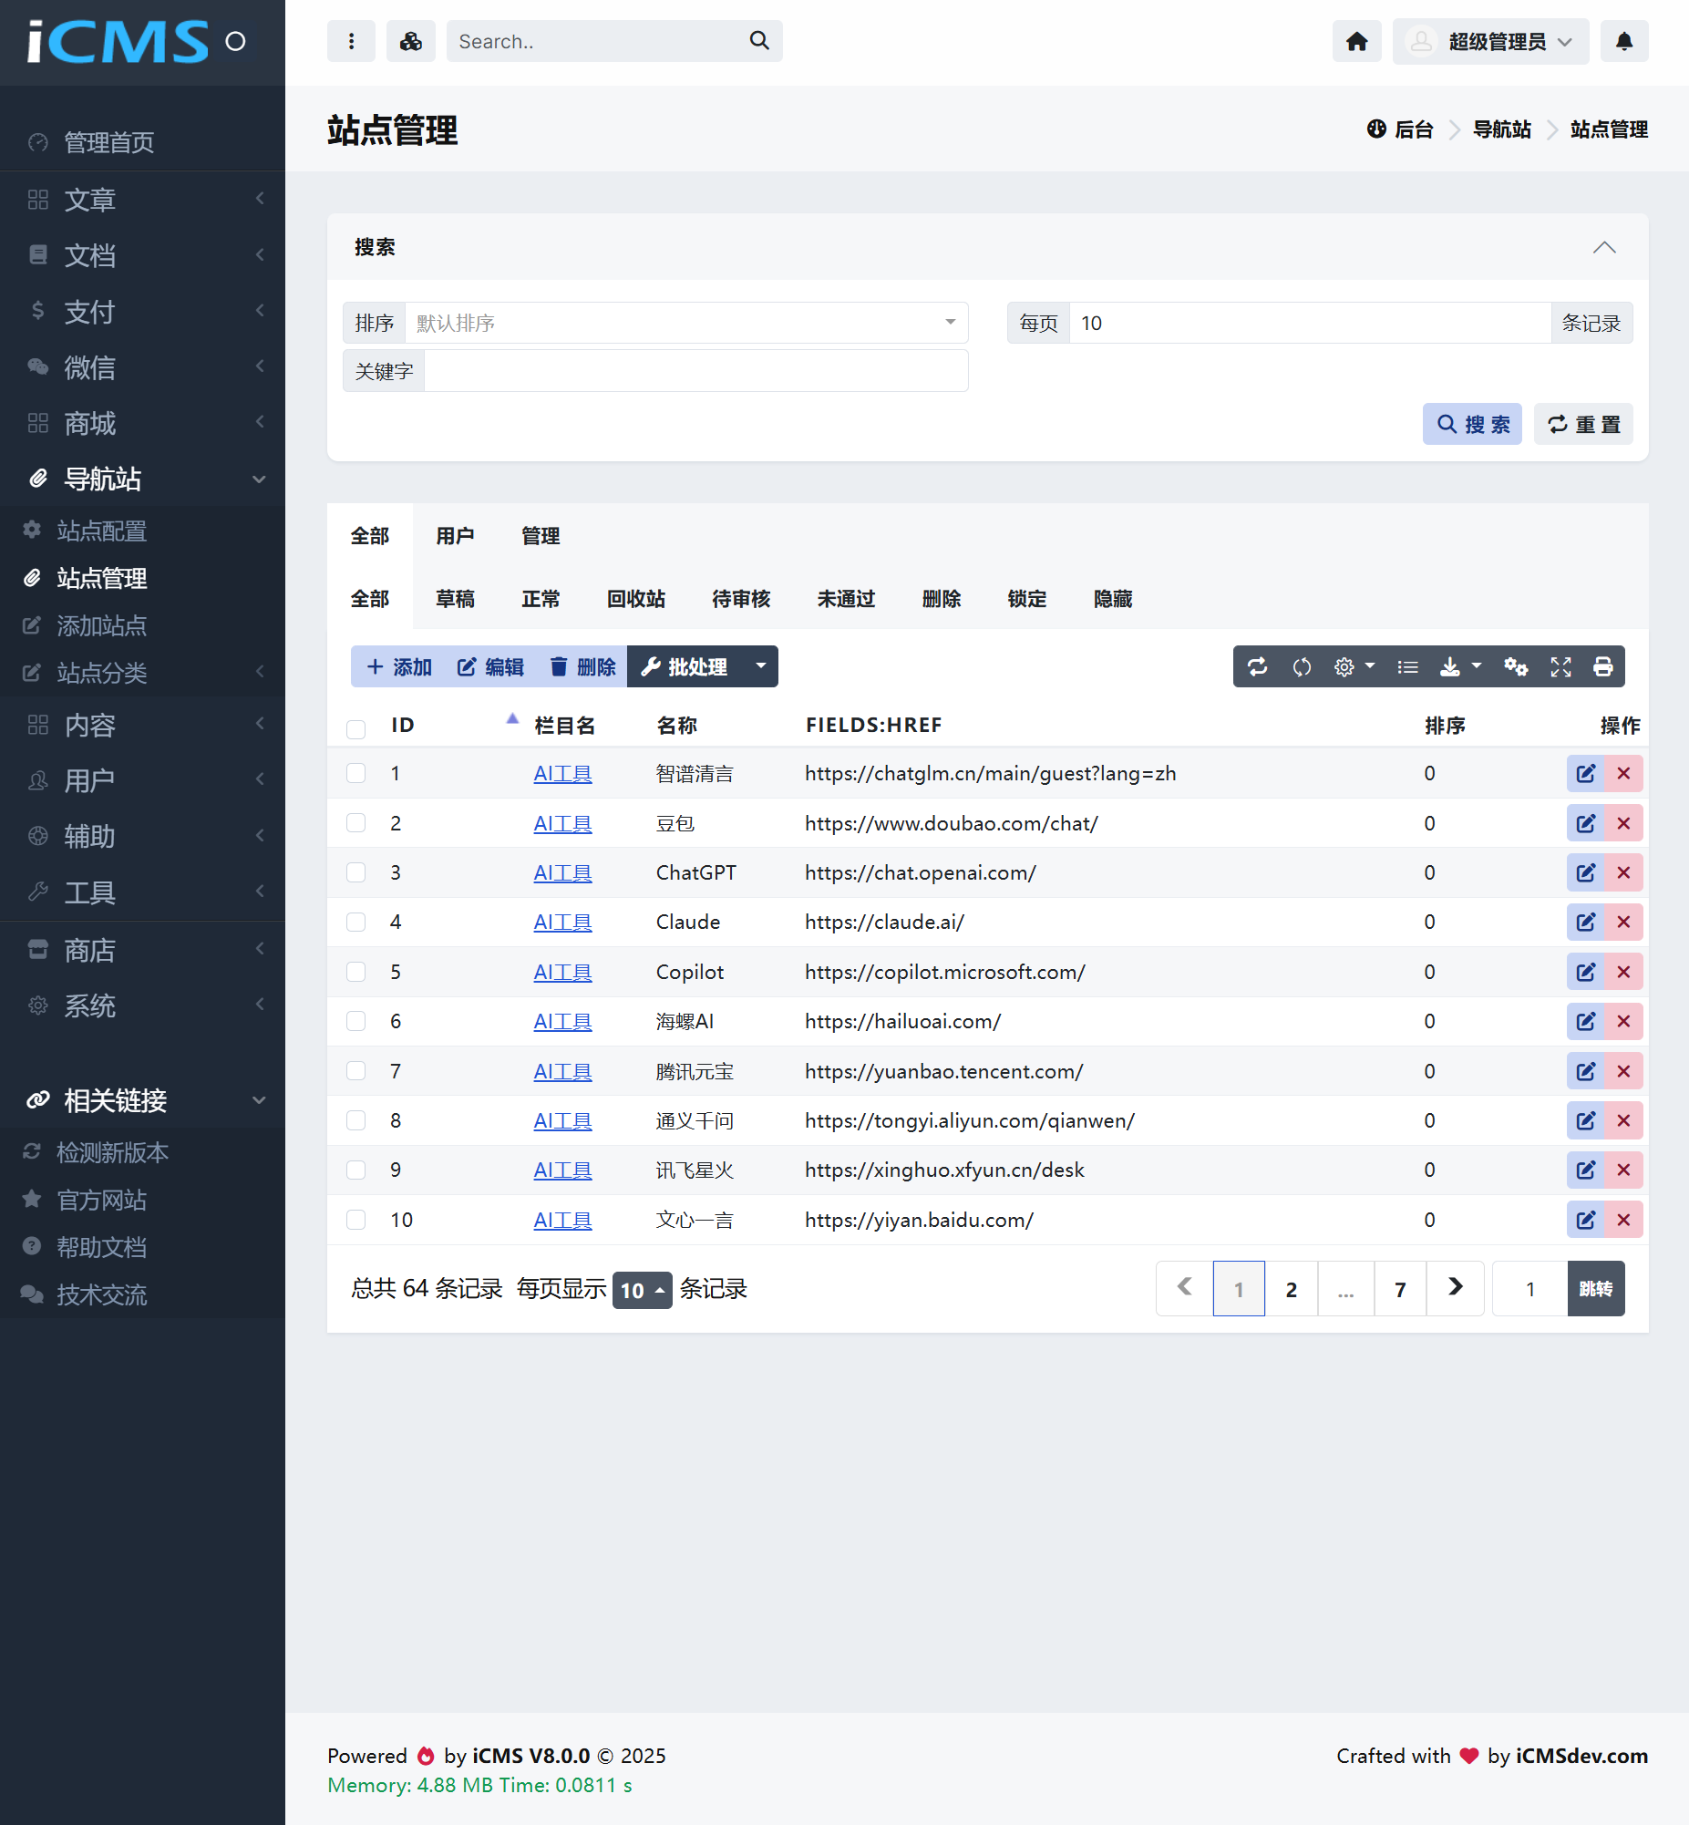This screenshot has height=1825, width=1689.
Task: Toggle fullscreen expand icon
Action: coord(1560,667)
